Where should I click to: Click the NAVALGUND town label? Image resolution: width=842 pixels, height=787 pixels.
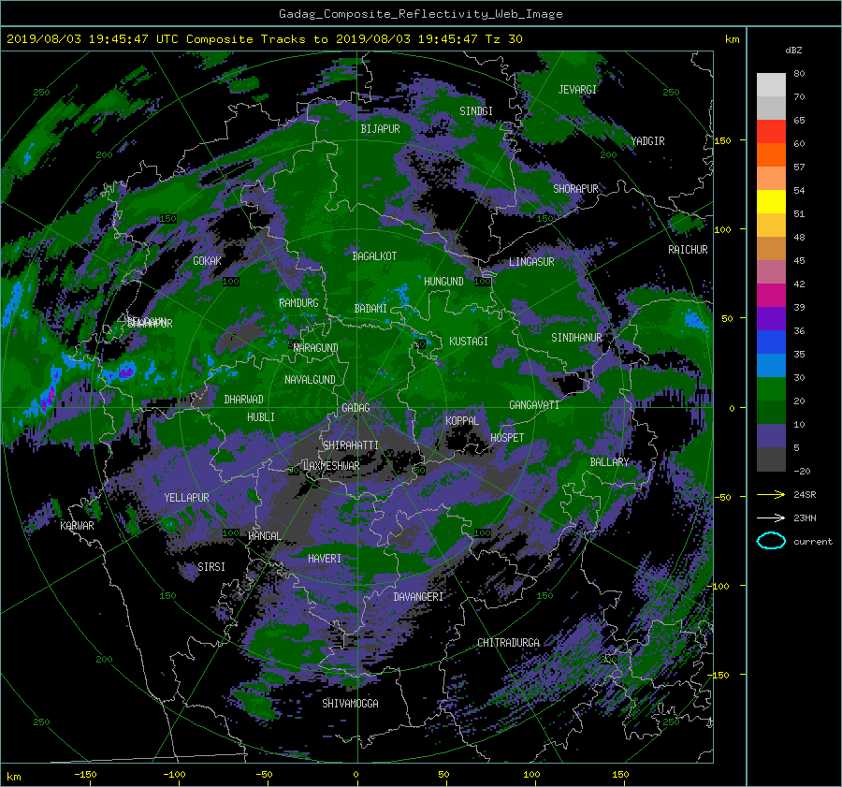click(x=310, y=380)
